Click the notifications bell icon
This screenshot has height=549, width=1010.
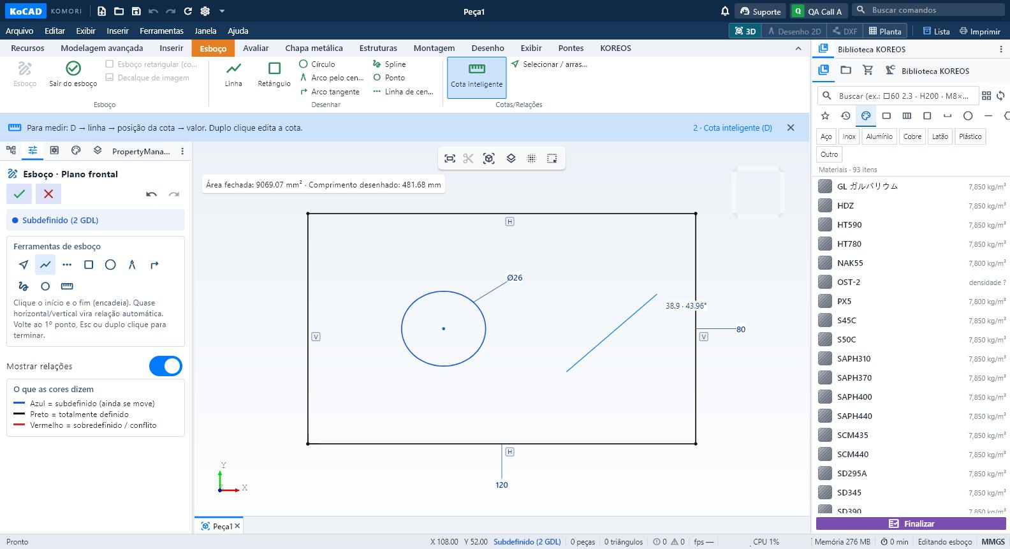point(725,11)
